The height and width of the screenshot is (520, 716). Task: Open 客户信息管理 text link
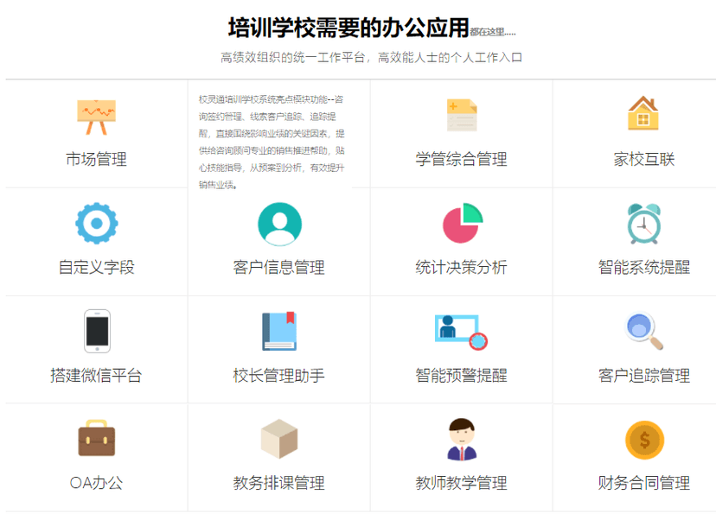point(279,267)
